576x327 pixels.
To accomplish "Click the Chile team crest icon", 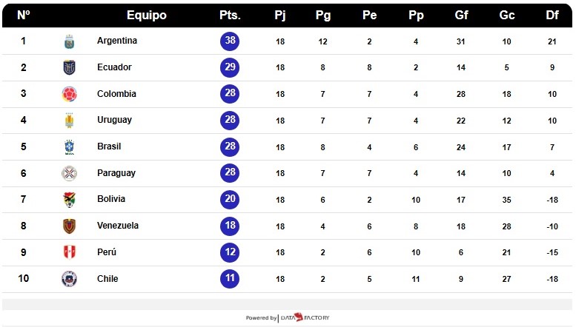I will [69, 279].
